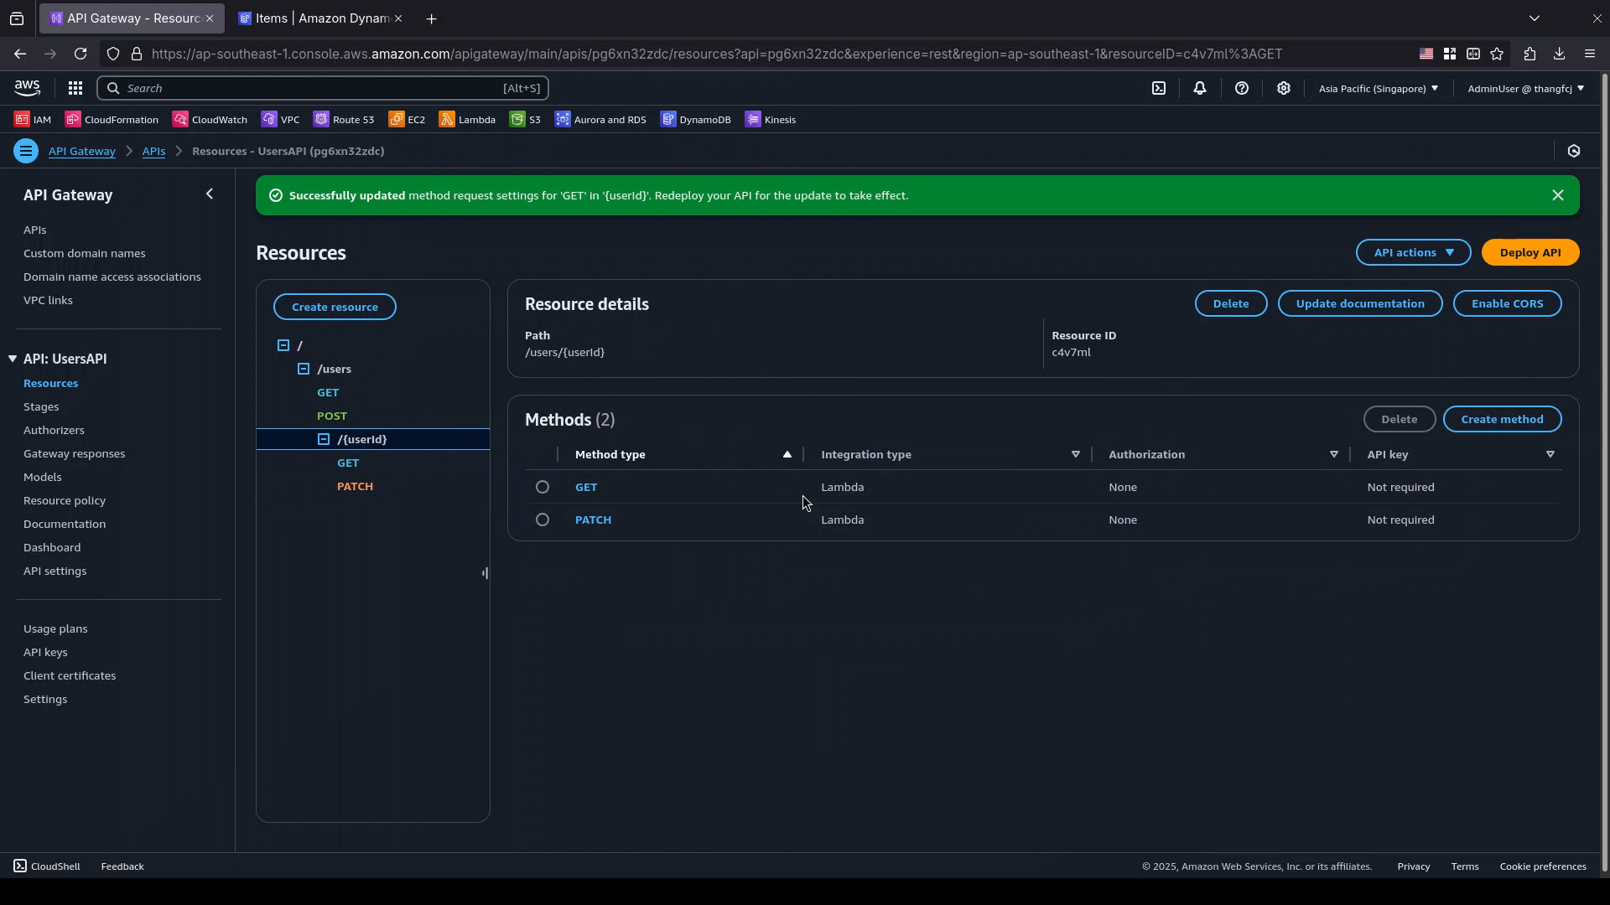The height and width of the screenshot is (905, 1610).
Task: Go to Stages in the sidebar
Action: pyautogui.click(x=41, y=406)
